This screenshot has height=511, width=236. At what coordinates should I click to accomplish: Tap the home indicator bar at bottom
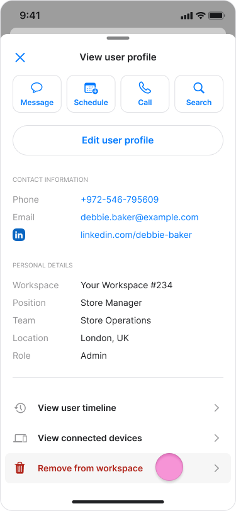tap(118, 502)
